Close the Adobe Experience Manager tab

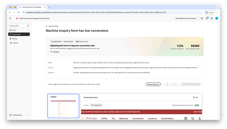(x=45, y=7)
